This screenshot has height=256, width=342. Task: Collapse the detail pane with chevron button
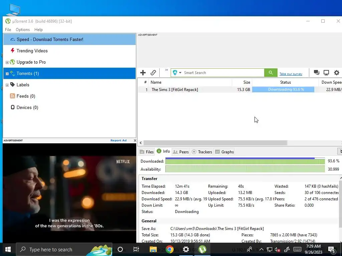pos(340,151)
